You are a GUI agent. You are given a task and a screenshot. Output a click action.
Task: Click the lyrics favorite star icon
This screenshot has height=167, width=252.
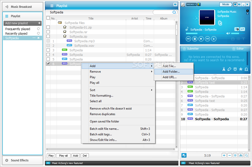[241, 69]
